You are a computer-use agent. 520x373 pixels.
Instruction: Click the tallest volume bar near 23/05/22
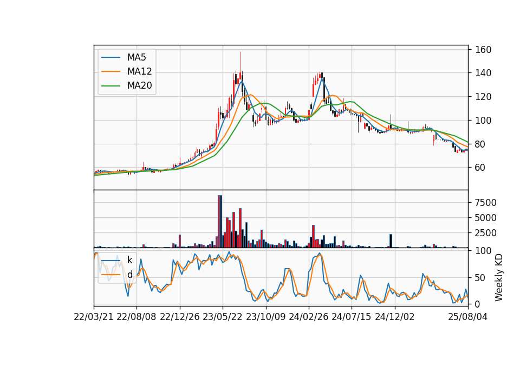tap(220, 222)
